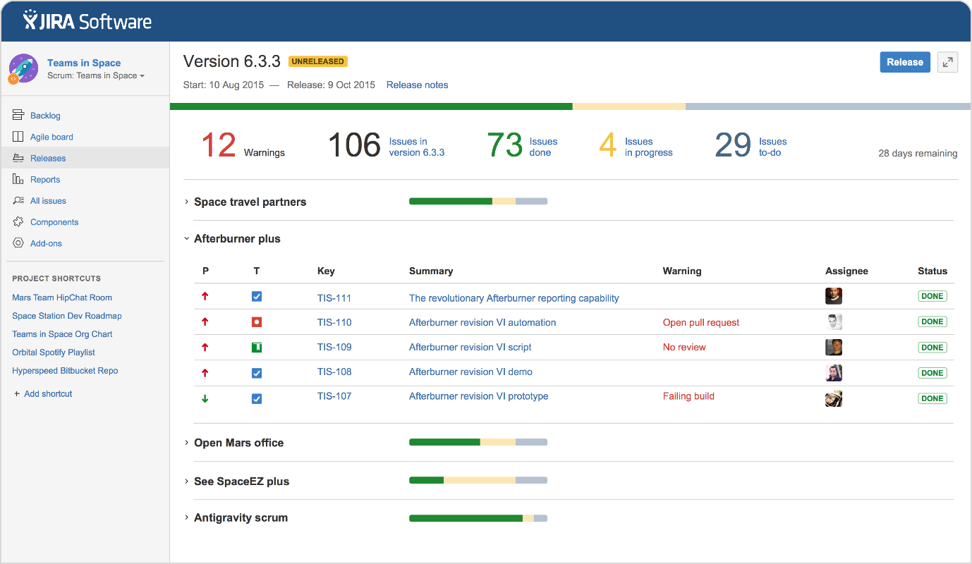Screen dimensions: 972x564
Task: Open Afterburner revision VI demo summary
Action: 470,372
